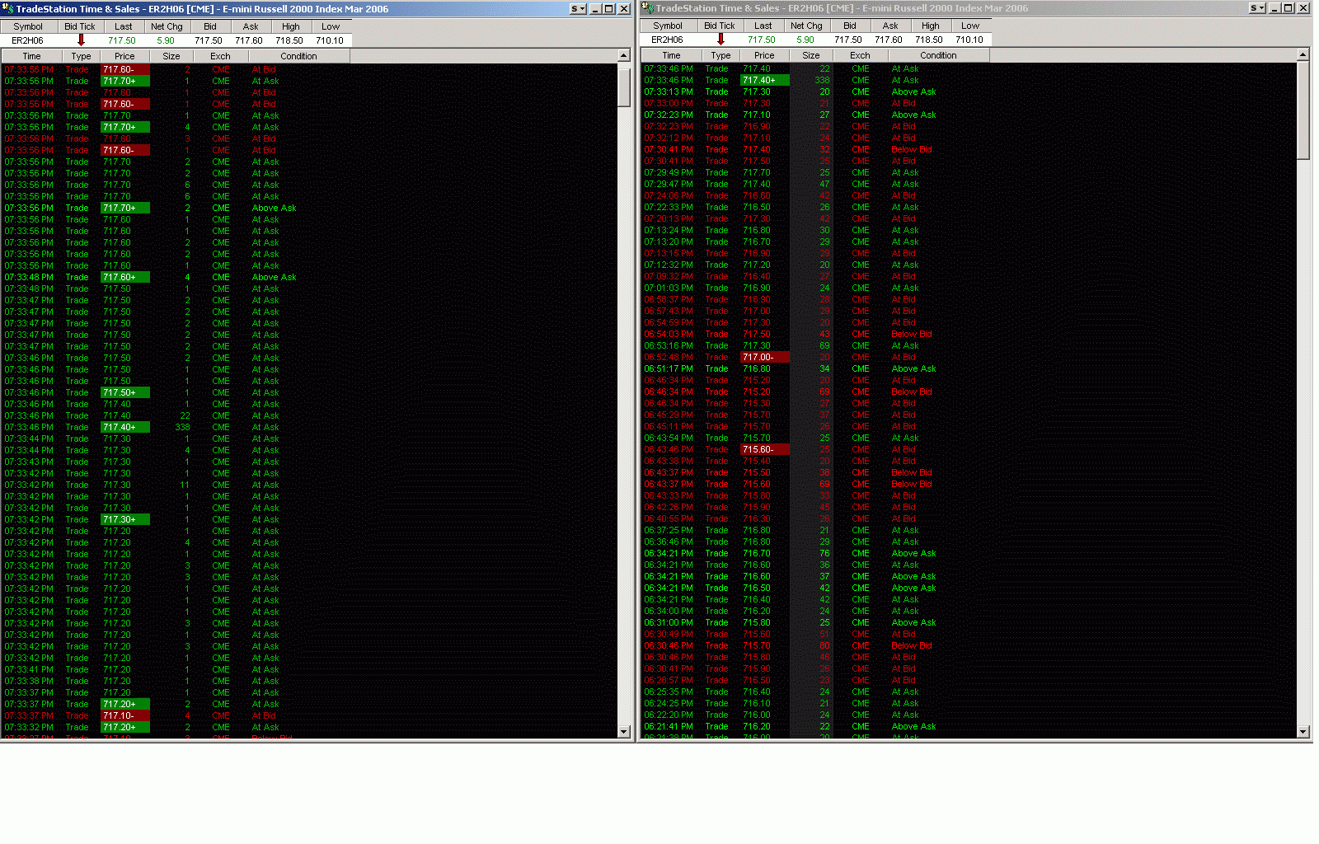Click the Bid Tick header in the left window

click(x=80, y=26)
